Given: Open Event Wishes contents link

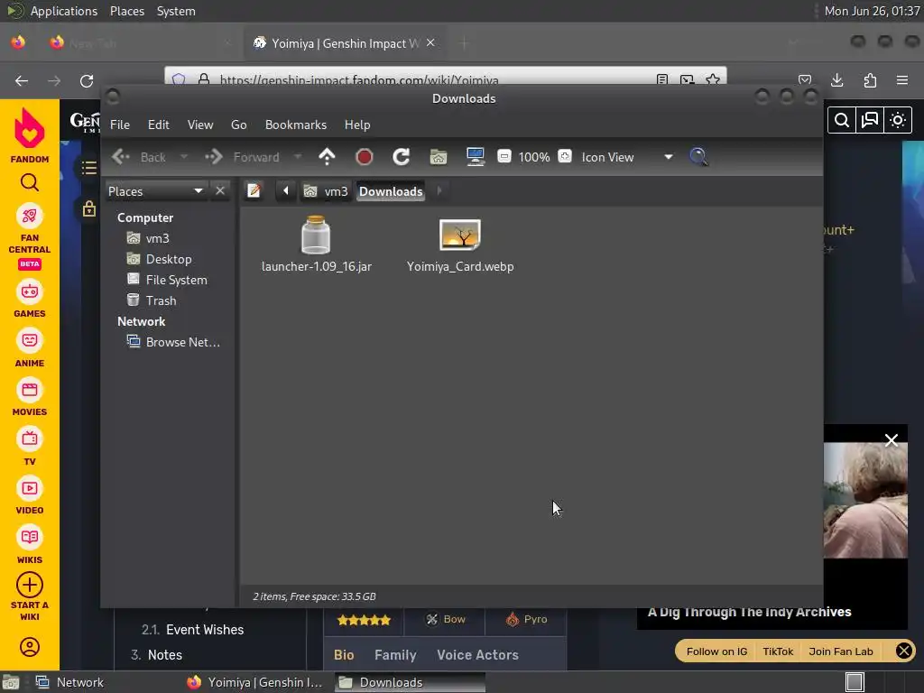Looking at the screenshot, I should (x=205, y=629).
